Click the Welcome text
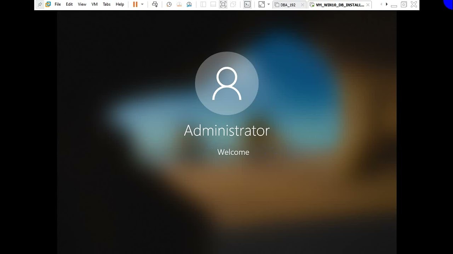Viewport: 453px width, 254px height. 233,152
